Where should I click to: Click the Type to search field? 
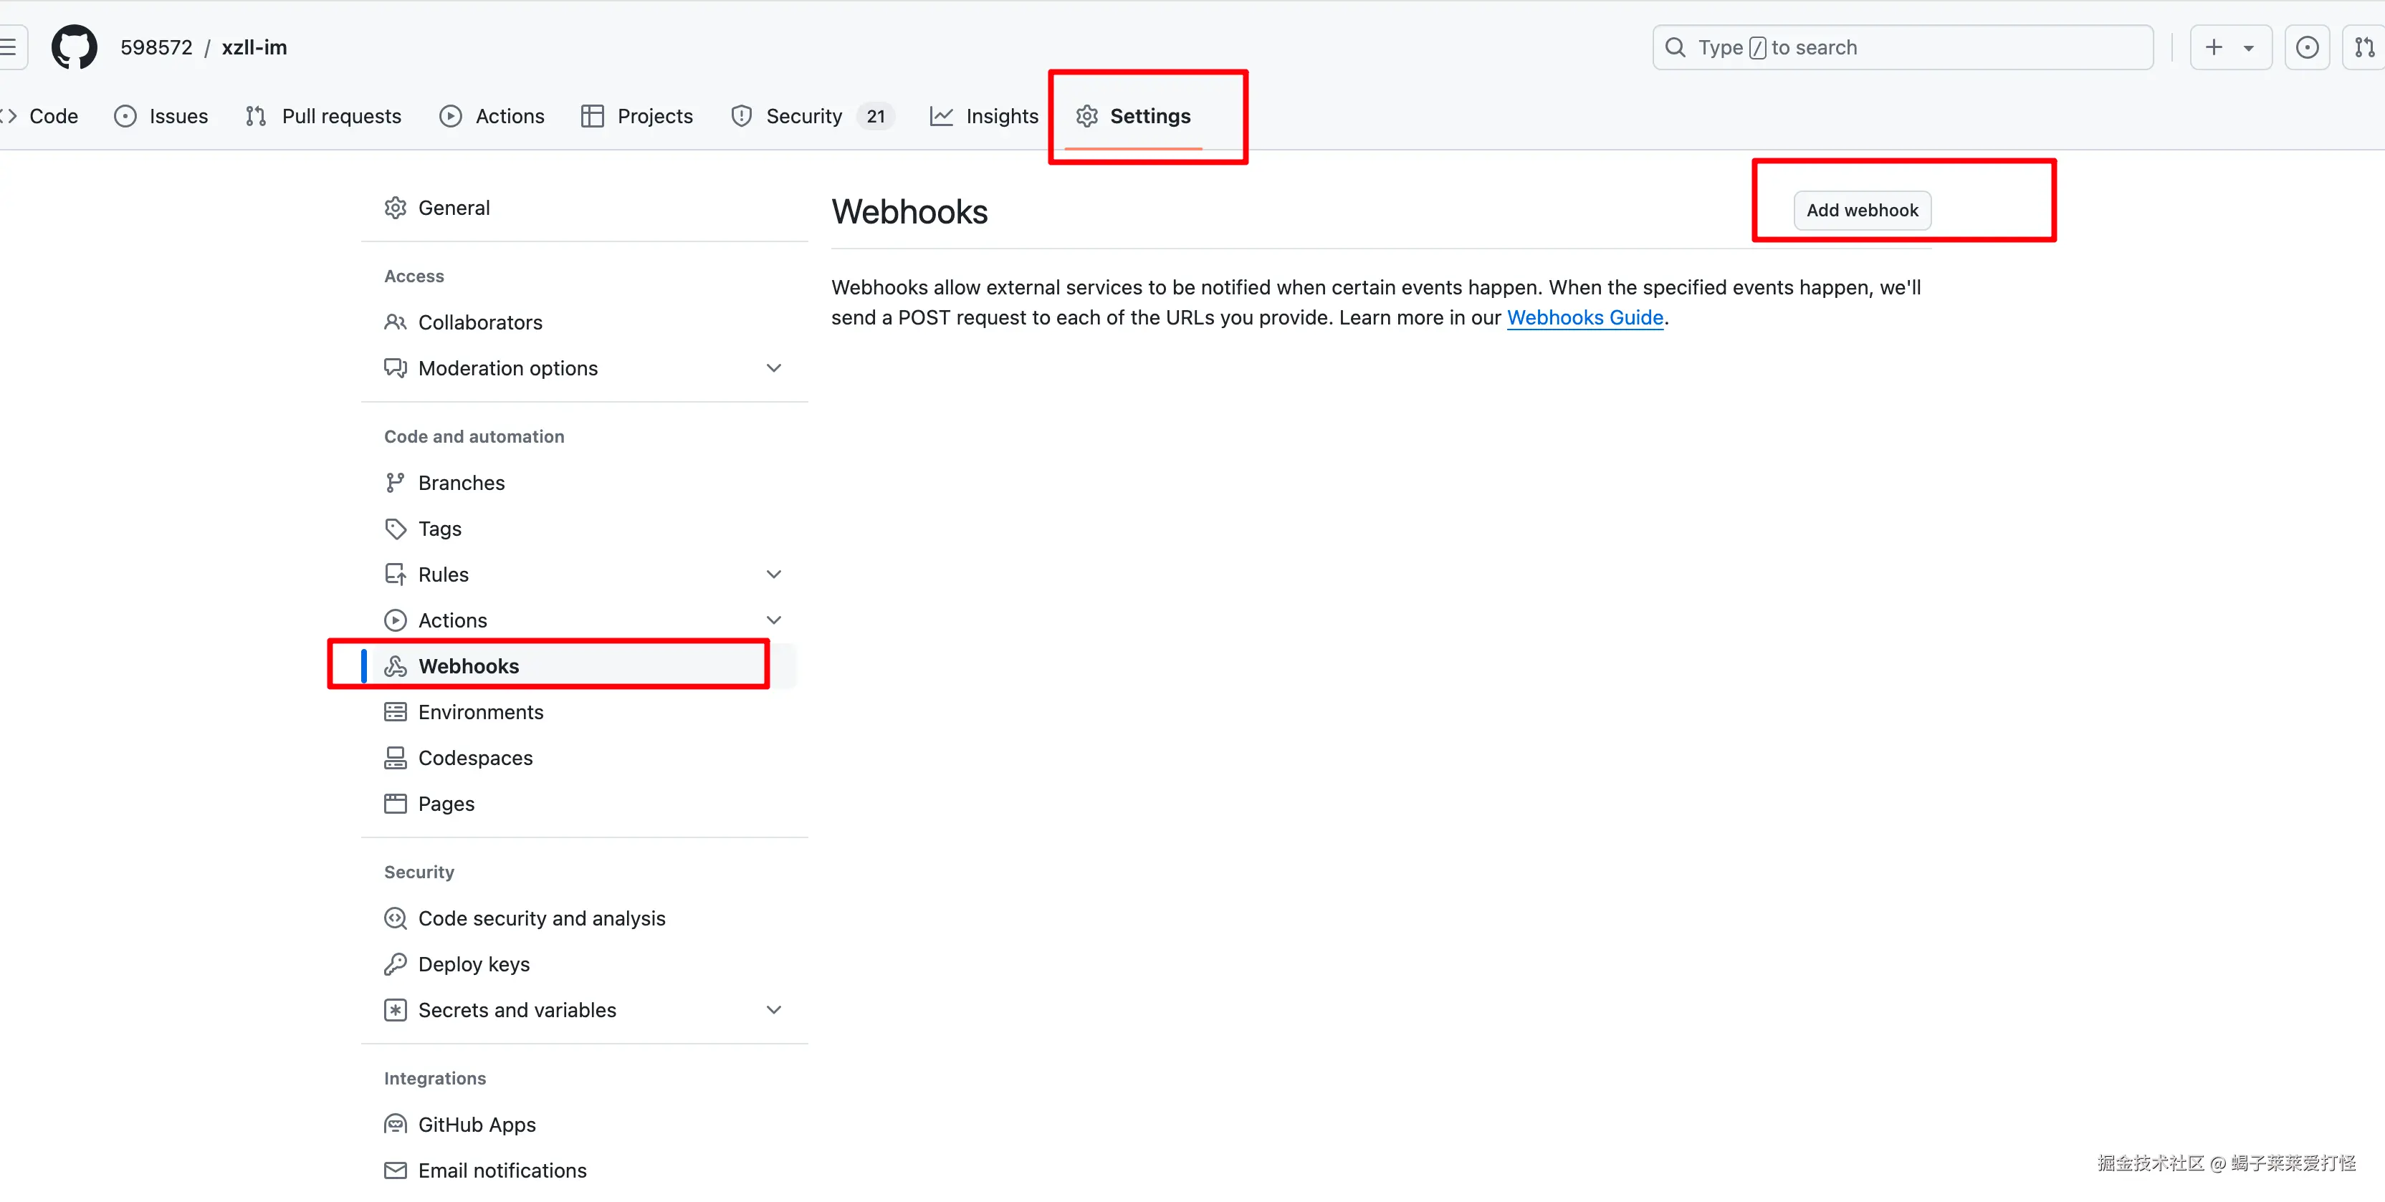click(1903, 47)
